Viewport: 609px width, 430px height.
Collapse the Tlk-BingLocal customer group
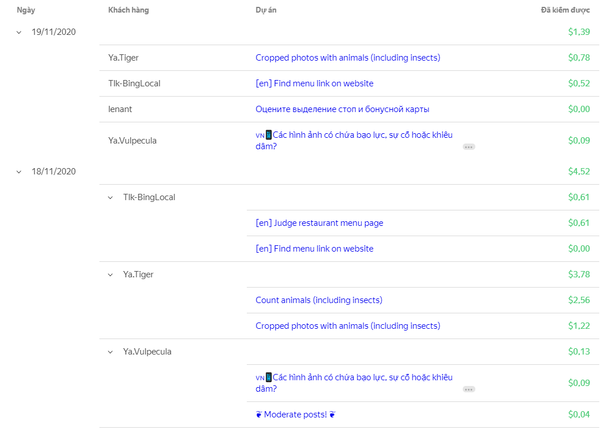pyautogui.click(x=110, y=197)
